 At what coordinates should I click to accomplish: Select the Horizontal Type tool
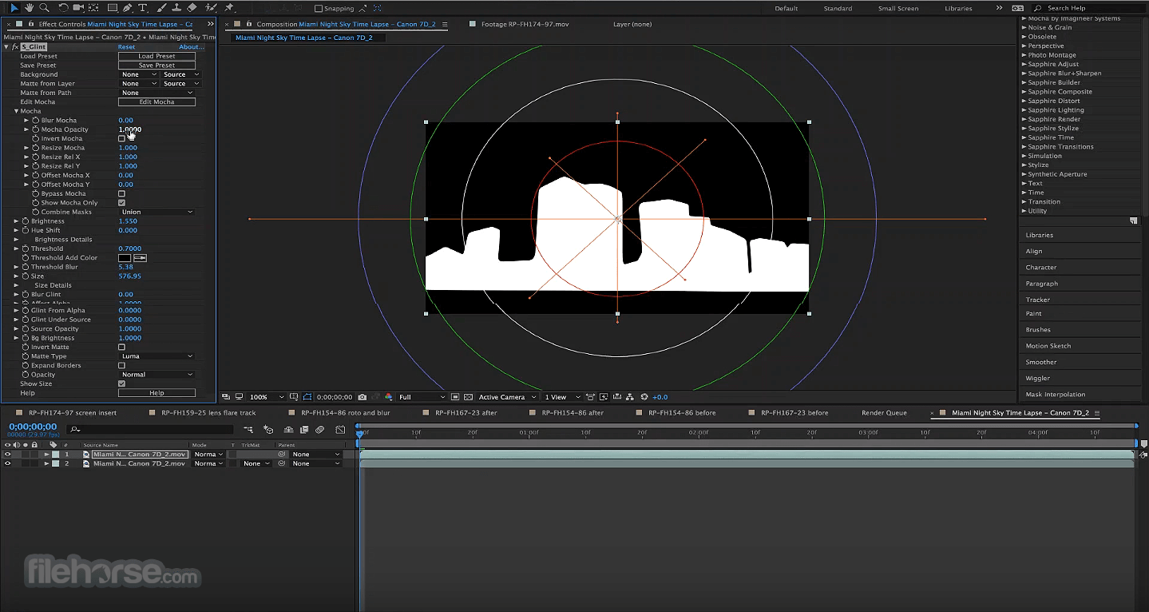click(143, 8)
